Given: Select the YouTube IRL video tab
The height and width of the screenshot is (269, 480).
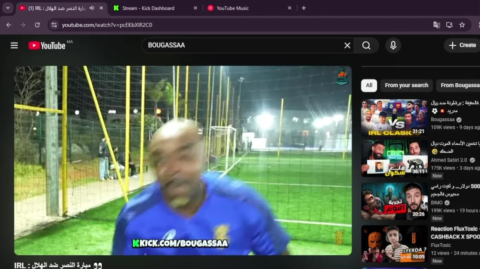Looking at the screenshot, I should [62, 8].
